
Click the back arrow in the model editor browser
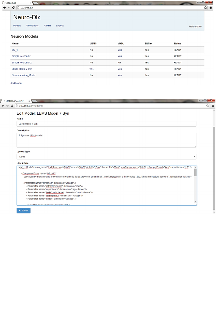(x=3, y=106)
